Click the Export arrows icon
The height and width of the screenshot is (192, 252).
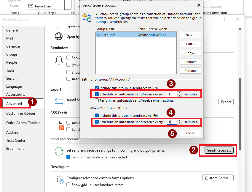coord(59,102)
